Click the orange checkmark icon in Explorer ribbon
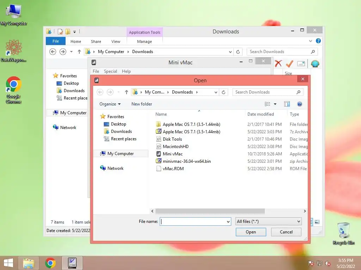 [x=289, y=64]
